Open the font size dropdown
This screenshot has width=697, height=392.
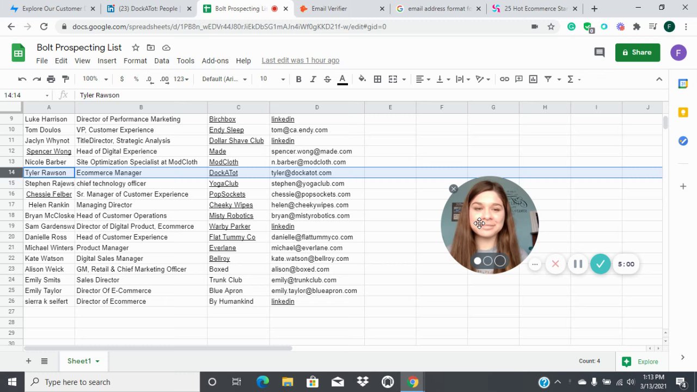271,79
